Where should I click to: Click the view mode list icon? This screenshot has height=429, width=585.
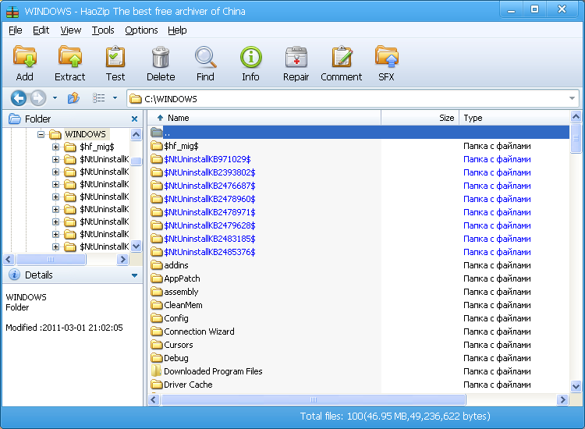click(99, 98)
